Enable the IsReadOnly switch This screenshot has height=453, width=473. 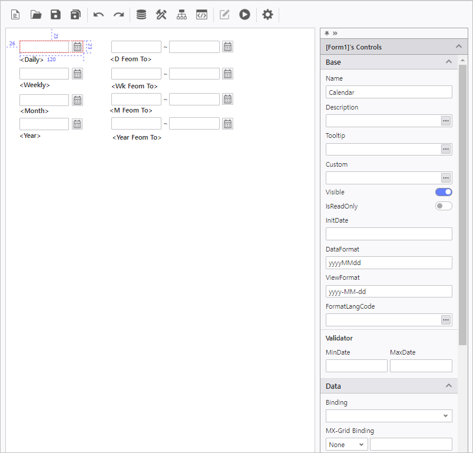444,206
